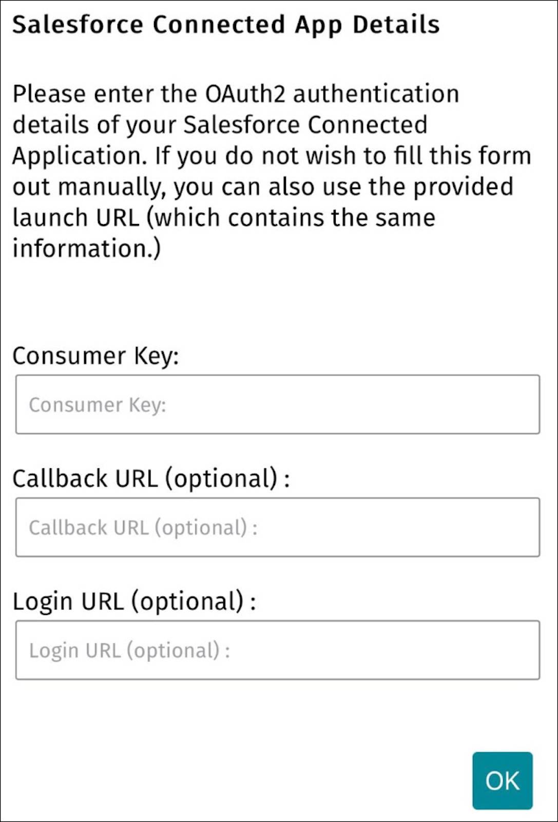Image resolution: width=558 pixels, height=822 pixels.
Task: Click the word 'manually,' in the description
Action: [x=112, y=187]
